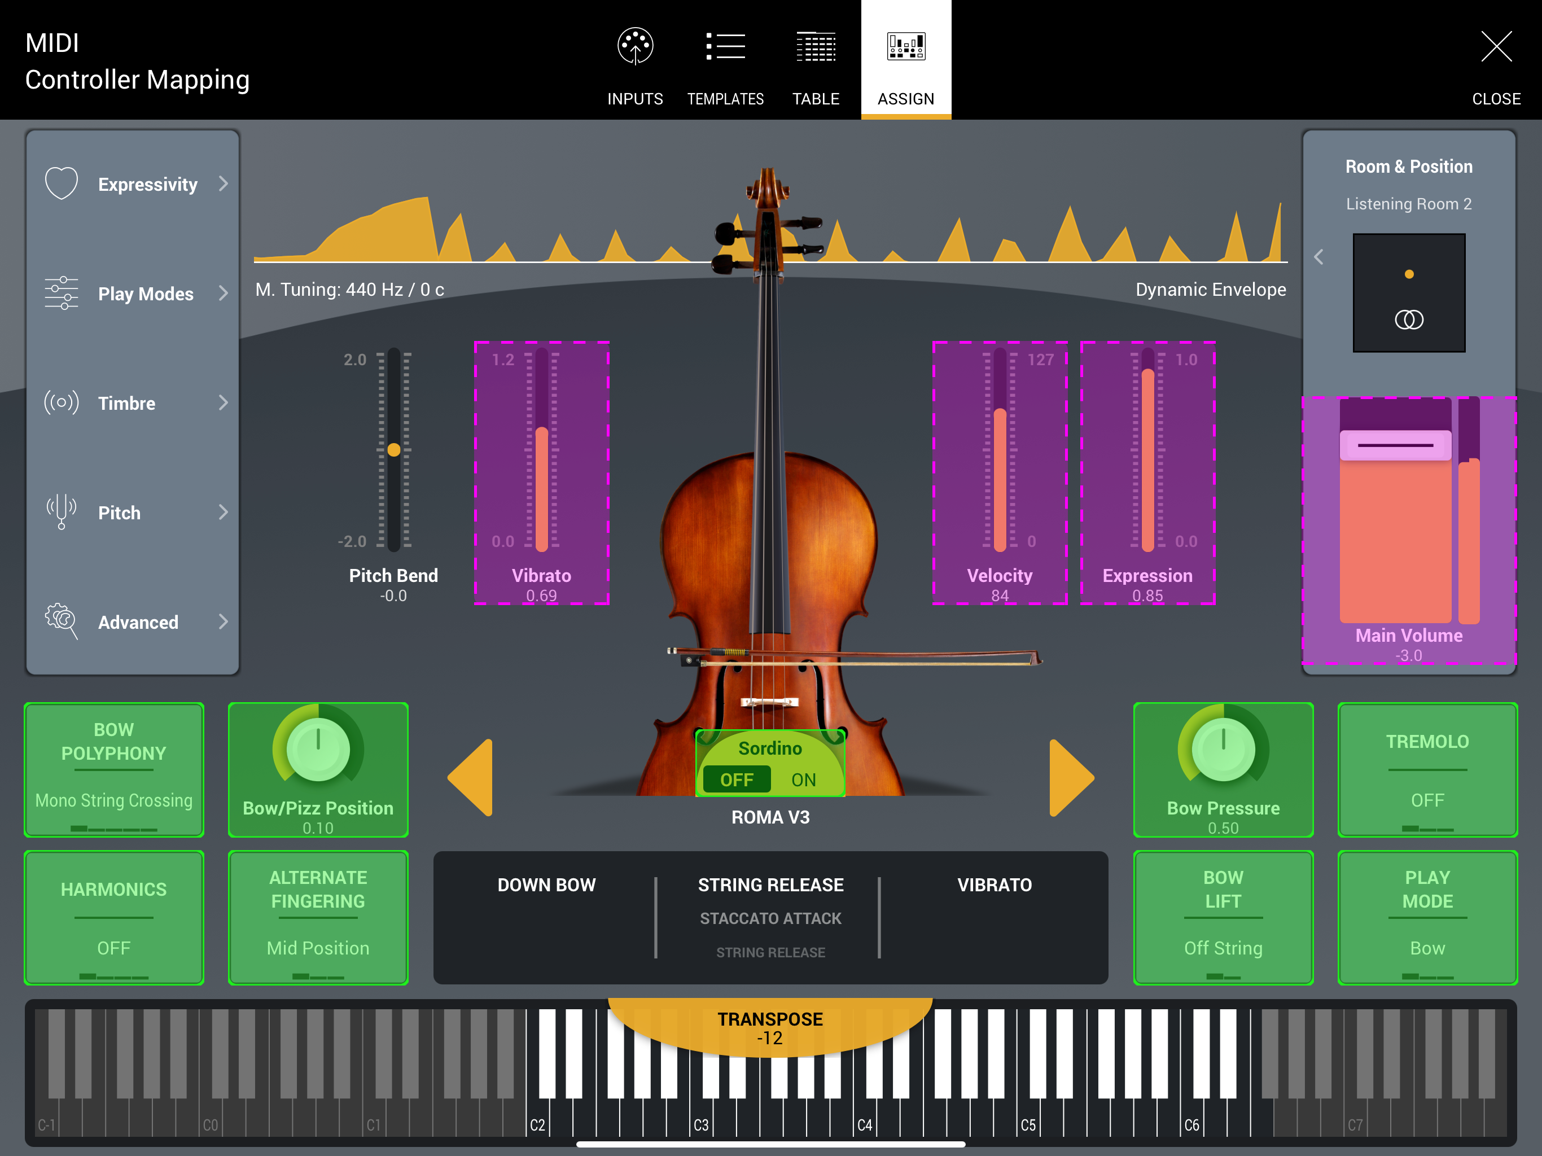The image size is (1542, 1156).
Task: Select the Assign controller icon
Action: point(905,46)
